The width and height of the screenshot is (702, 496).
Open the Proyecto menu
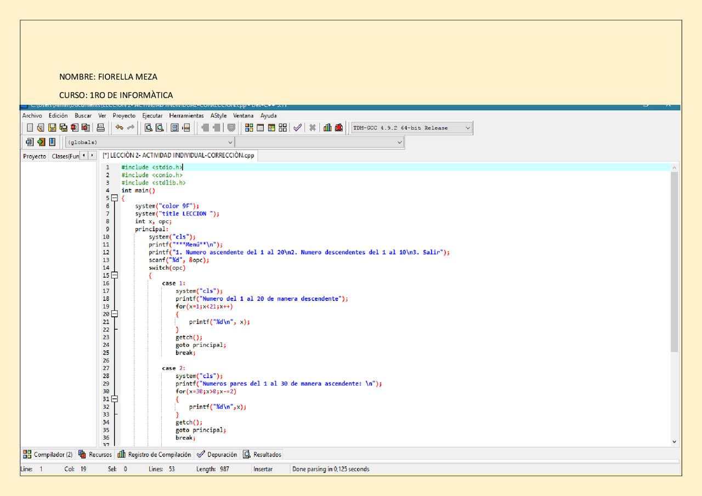(124, 116)
